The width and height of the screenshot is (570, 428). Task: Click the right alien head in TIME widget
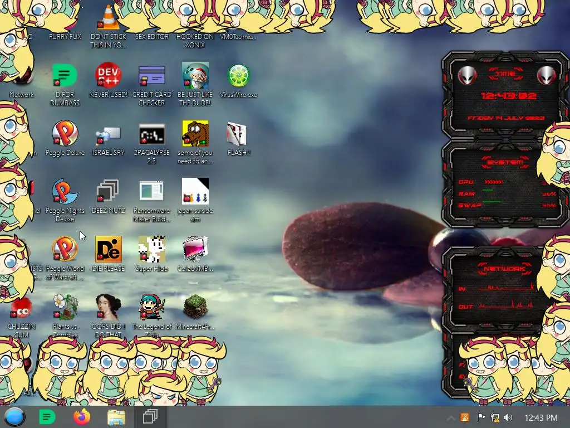coord(546,75)
